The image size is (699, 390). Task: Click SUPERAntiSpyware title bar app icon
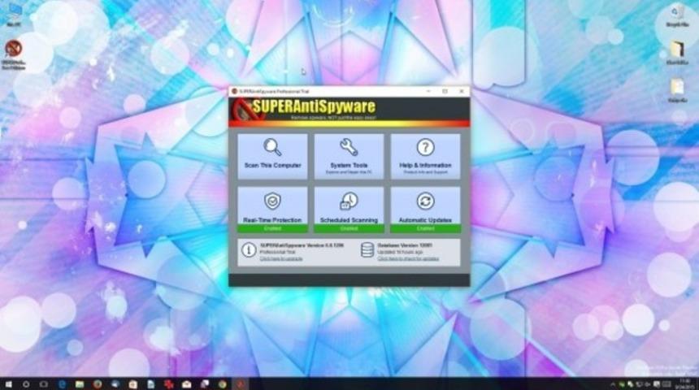pyautogui.click(x=234, y=91)
